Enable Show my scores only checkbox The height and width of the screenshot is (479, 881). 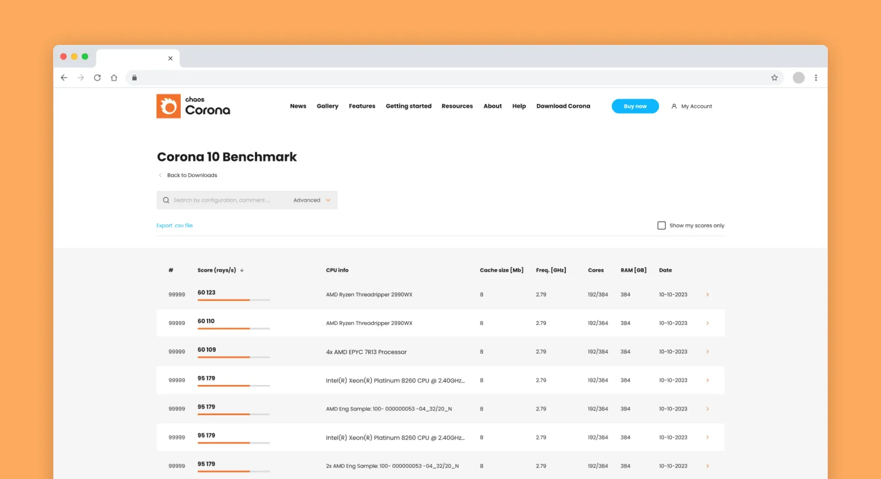point(661,226)
